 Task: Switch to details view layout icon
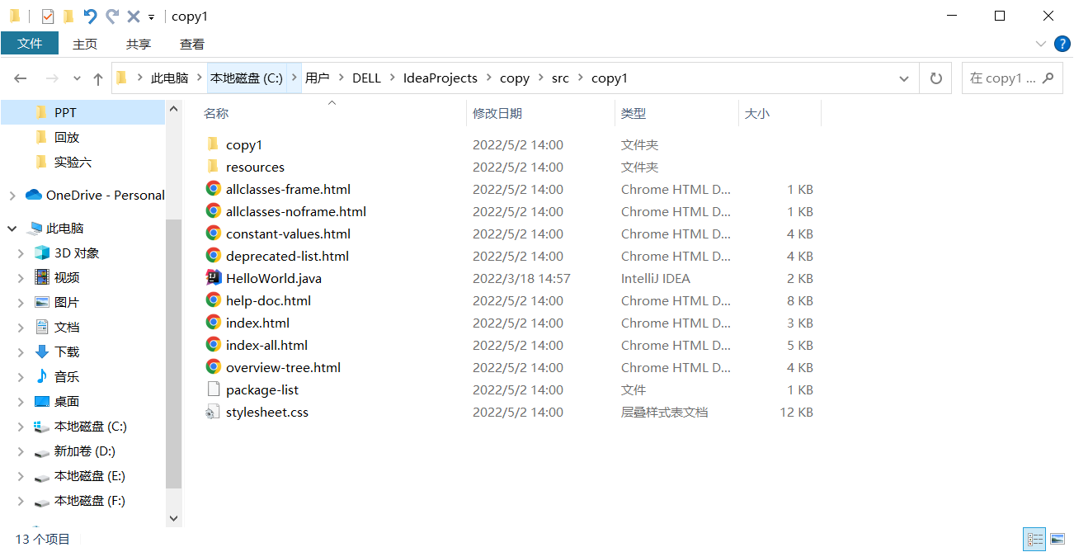[1034, 540]
